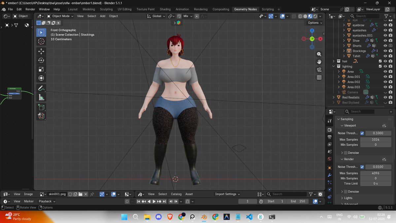Screen dimensions: 396x223
Task: Select the Annotate tool
Action: (41, 88)
